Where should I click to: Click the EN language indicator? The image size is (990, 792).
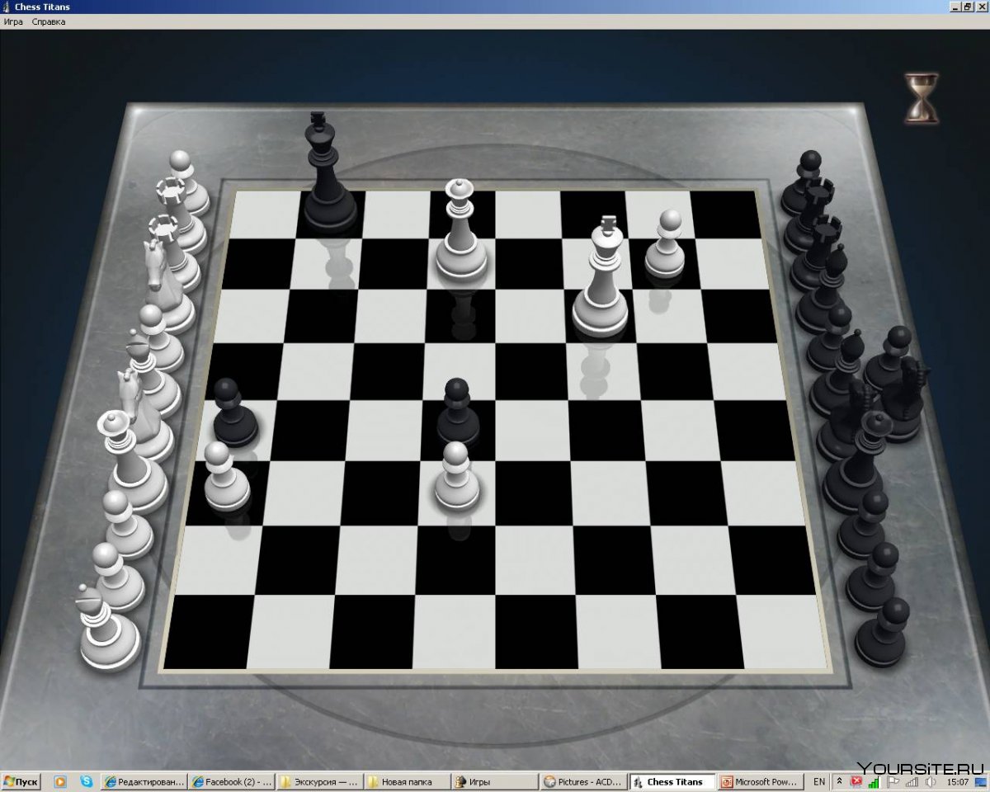point(819,782)
